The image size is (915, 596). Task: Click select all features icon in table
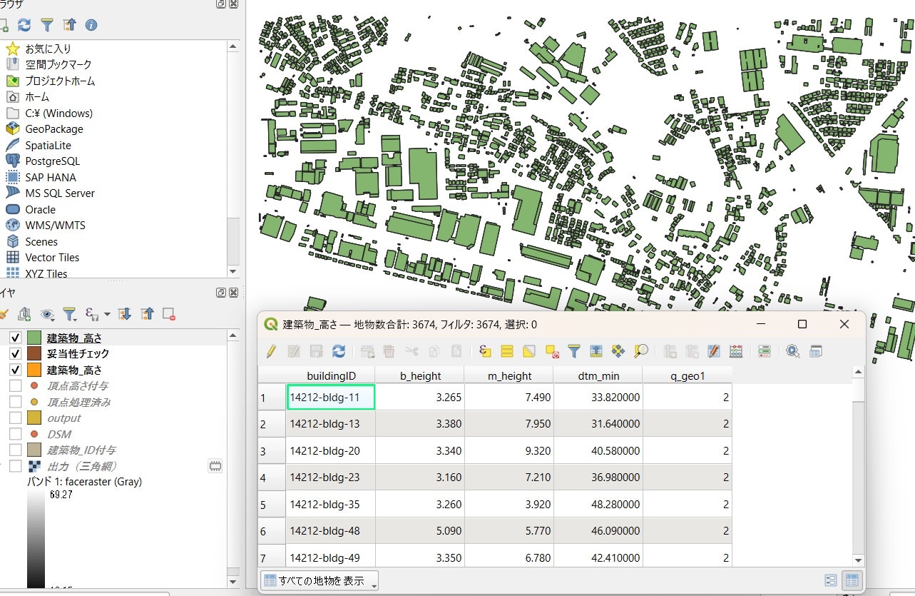coord(507,351)
